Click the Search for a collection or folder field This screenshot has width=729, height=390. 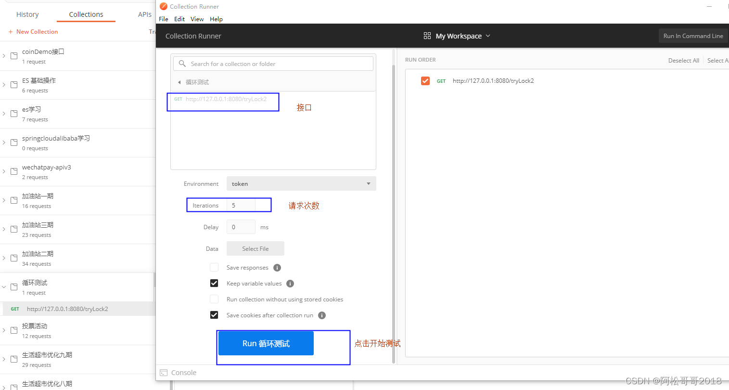[273, 64]
